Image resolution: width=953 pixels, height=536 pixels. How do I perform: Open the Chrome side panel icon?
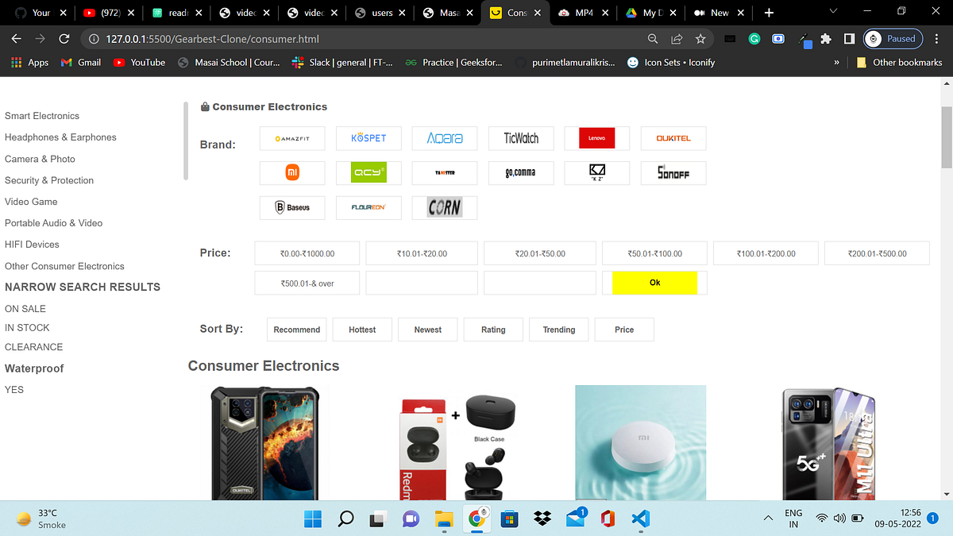tap(849, 39)
